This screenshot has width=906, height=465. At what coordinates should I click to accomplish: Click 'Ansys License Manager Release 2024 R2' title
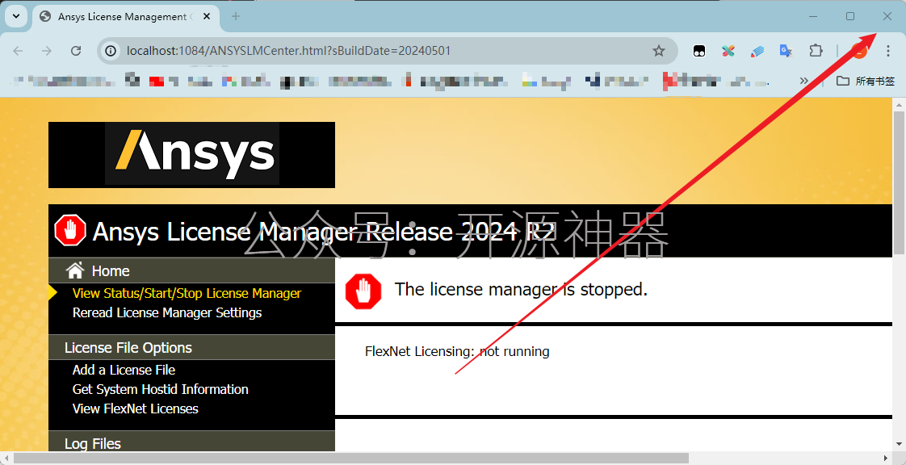[x=324, y=232]
